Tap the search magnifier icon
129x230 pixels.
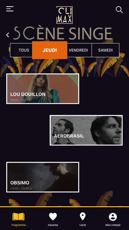[x=119, y=10]
